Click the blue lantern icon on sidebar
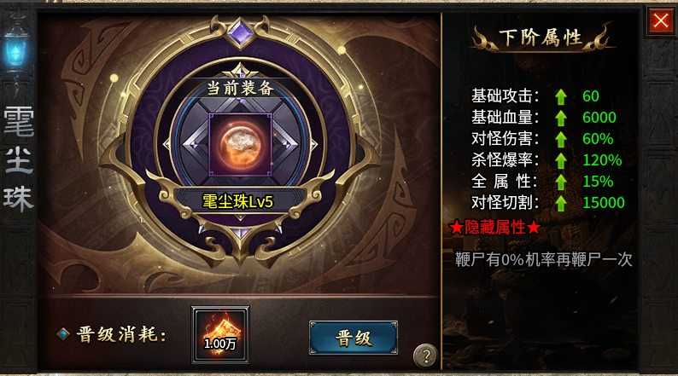The width and height of the screenshot is (678, 376). click(x=16, y=52)
